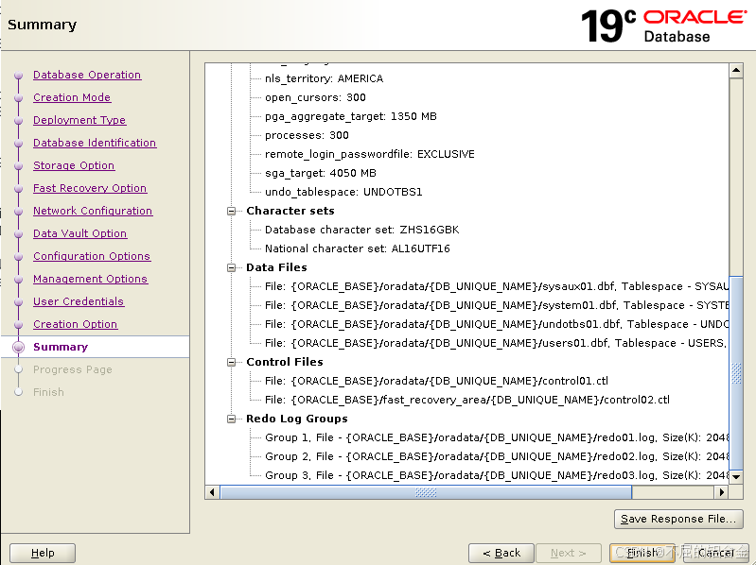756x565 pixels.
Task: Click Save Response File button
Action: (x=678, y=519)
